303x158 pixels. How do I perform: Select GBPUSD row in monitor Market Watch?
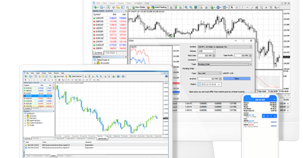tap(110, 22)
